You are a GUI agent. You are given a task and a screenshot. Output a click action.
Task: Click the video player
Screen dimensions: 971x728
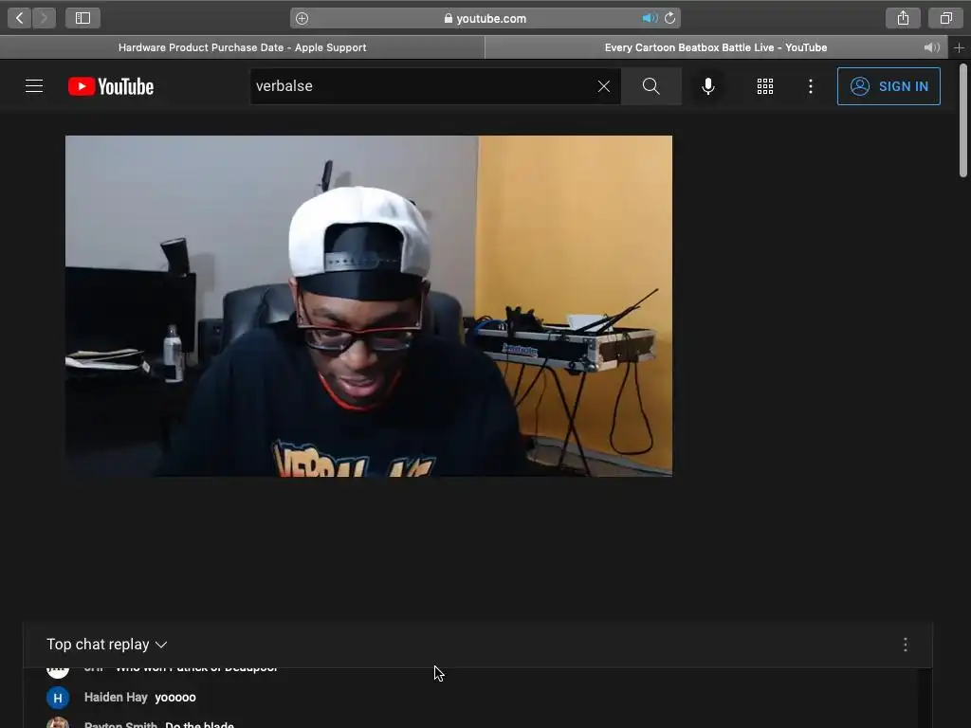click(x=369, y=306)
